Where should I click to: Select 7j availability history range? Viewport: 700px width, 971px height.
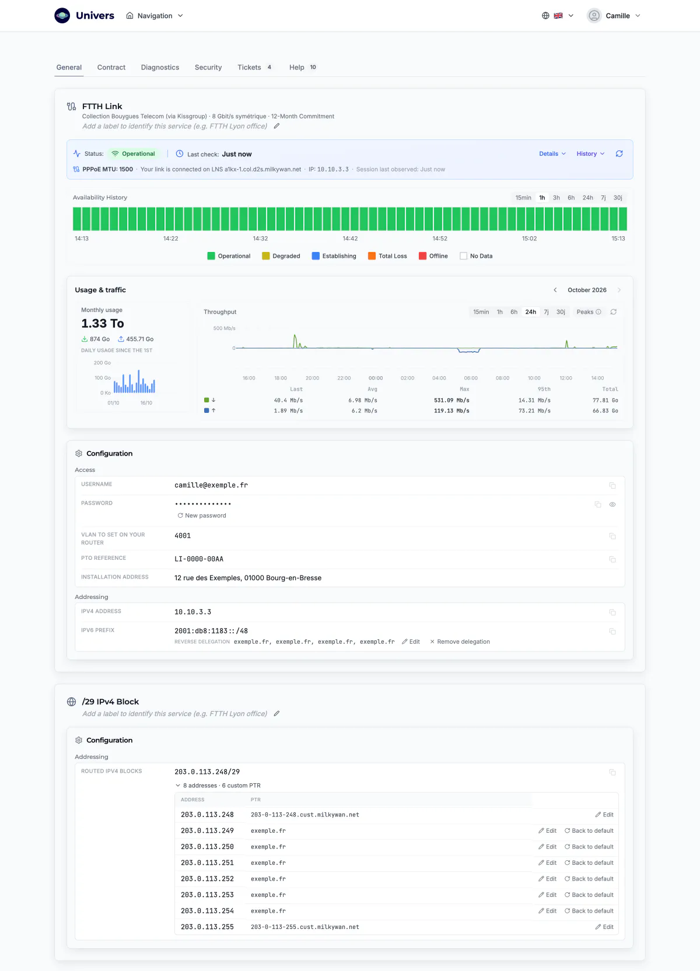tap(603, 198)
